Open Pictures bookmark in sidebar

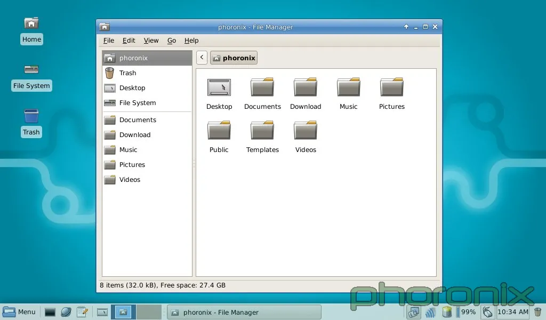tap(147, 165)
